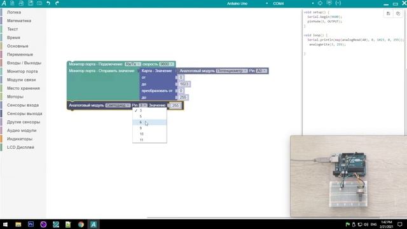407x229 pixels.
Task: Create a new file via toolbar icon
Action: tap(12, 3)
